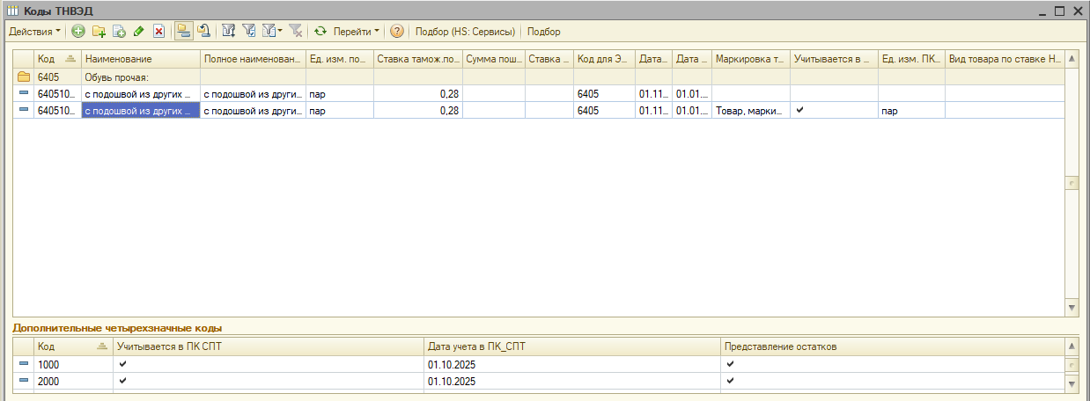Click the 'Дата учета в ПК_СПТ' column header

(x=571, y=346)
